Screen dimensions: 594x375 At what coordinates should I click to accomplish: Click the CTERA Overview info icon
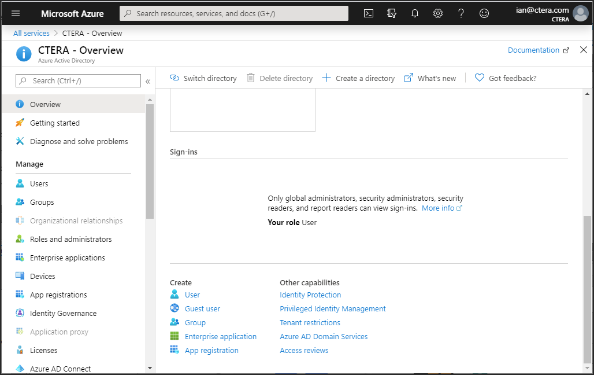tap(24, 54)
